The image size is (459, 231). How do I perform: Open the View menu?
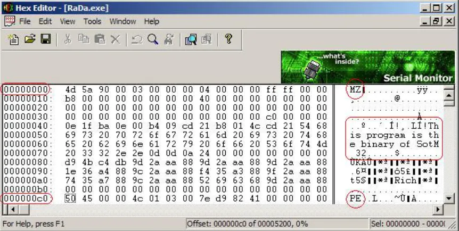point(68,21)
